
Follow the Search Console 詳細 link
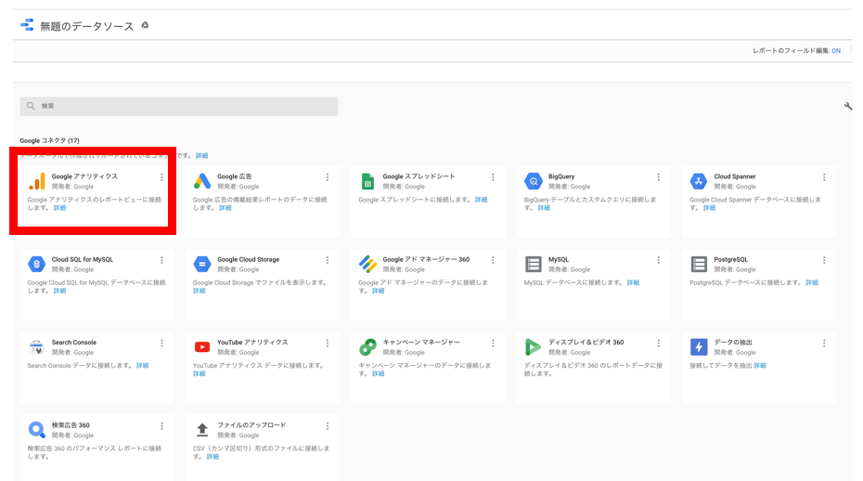[143, 365]
